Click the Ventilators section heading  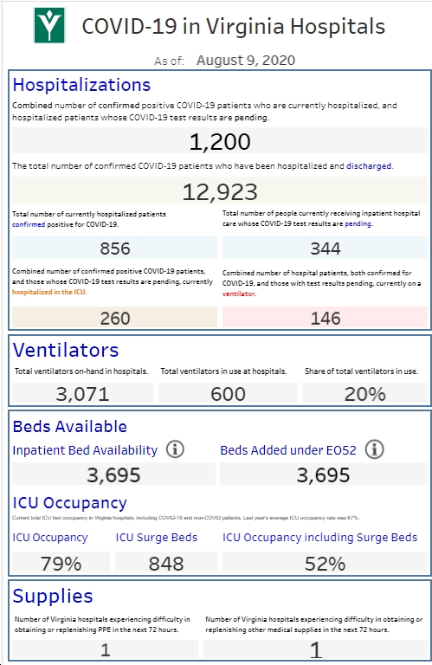coord(66,350)
